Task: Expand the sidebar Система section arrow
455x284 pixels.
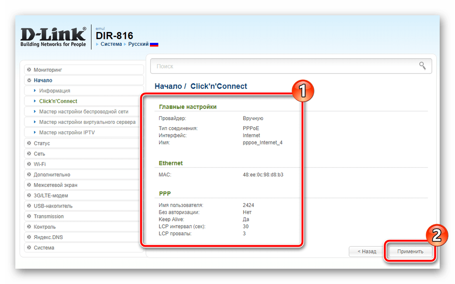Action: tap(29, 248)
